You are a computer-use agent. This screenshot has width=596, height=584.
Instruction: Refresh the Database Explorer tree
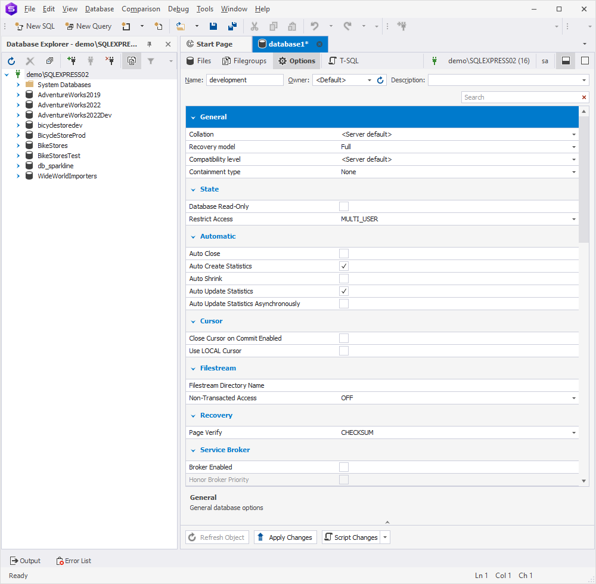coord(11,61)
